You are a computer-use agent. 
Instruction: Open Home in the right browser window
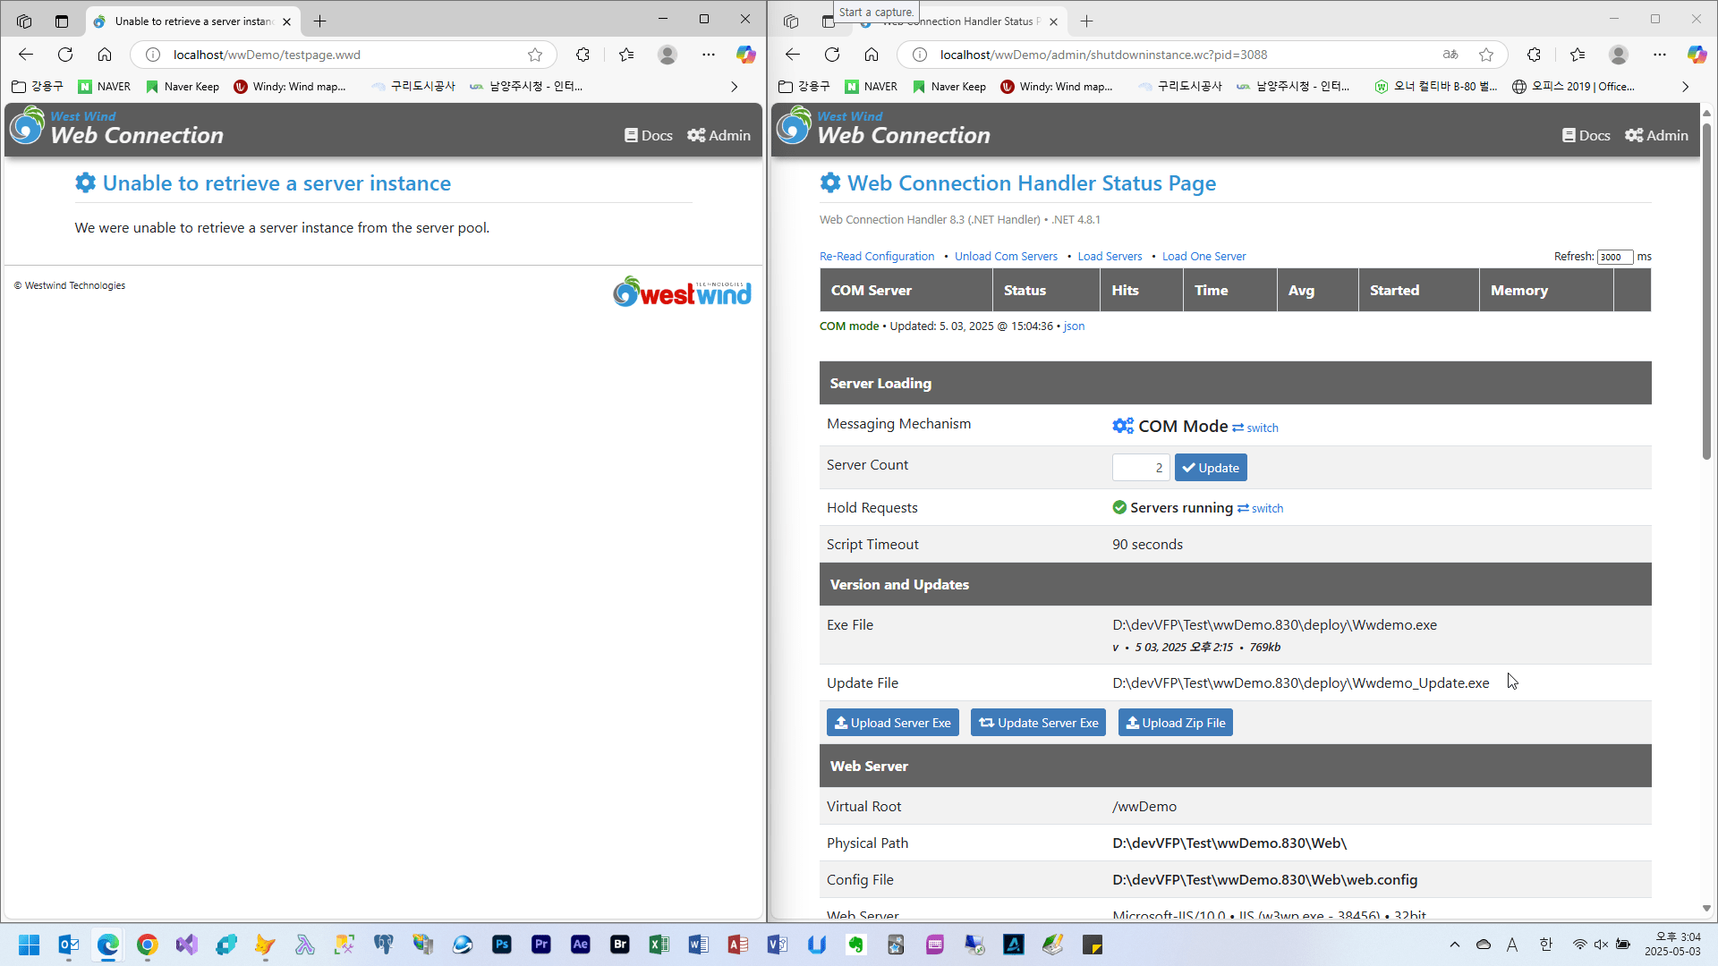pos(872,55)
